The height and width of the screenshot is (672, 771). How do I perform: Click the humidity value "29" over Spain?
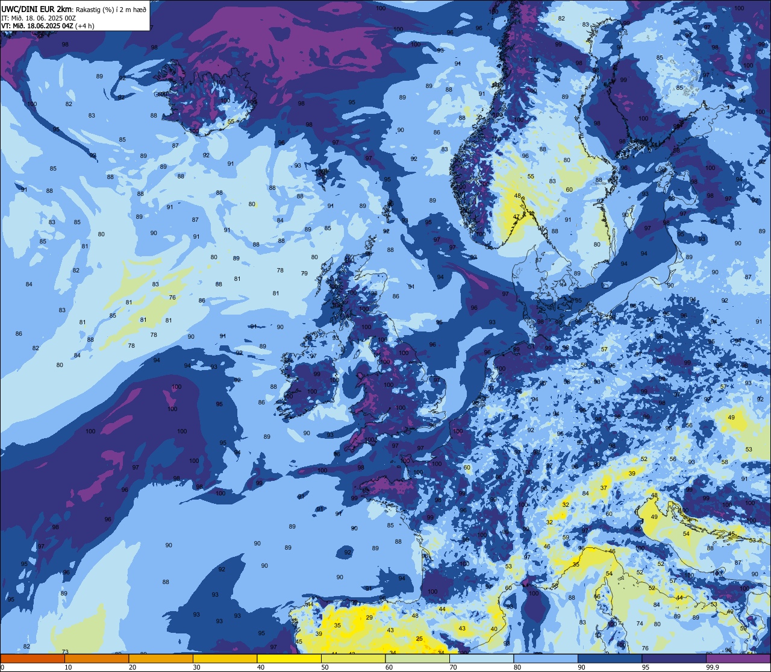point(369,618)
